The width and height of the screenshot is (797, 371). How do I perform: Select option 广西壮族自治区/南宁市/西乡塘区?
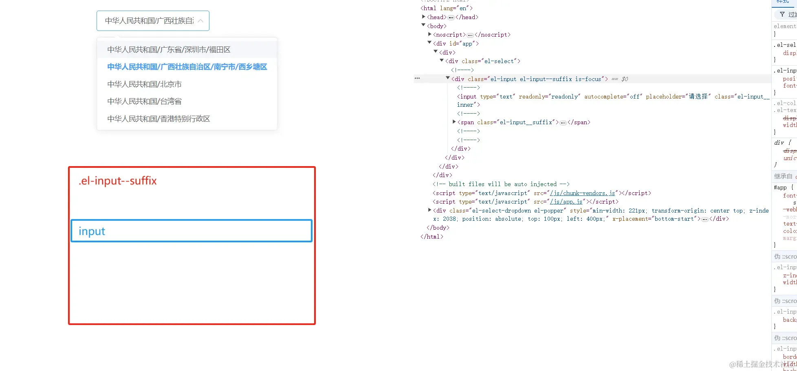pyautogui.click(x=187, y=67)
